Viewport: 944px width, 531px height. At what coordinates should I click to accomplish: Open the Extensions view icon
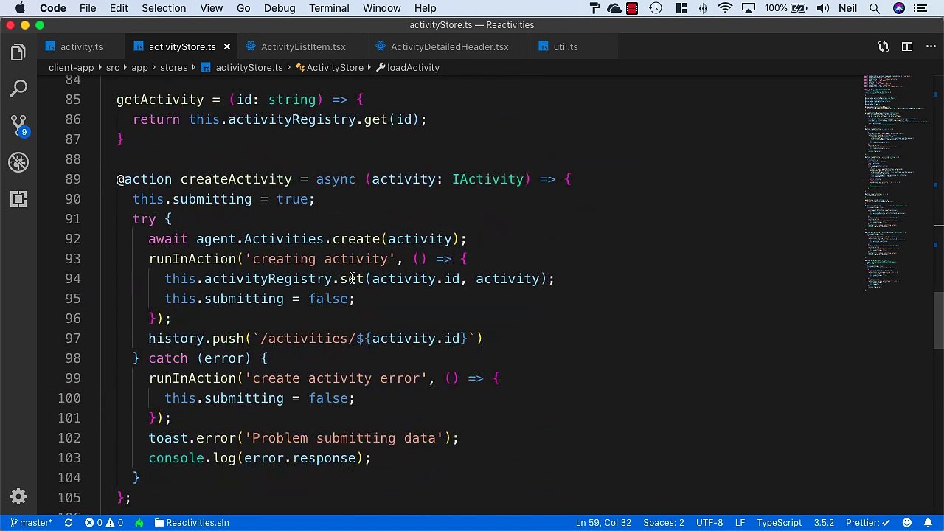[x=18, y=199]
